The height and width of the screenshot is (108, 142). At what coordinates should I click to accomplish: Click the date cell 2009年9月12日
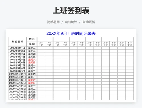point(17,80)
